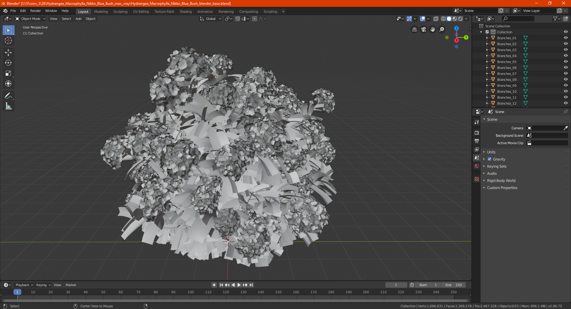Click the timeline horizontal scrollbar
Image resolution: width=571 pixels, height=309 pixels.
[x=235, y=301]
